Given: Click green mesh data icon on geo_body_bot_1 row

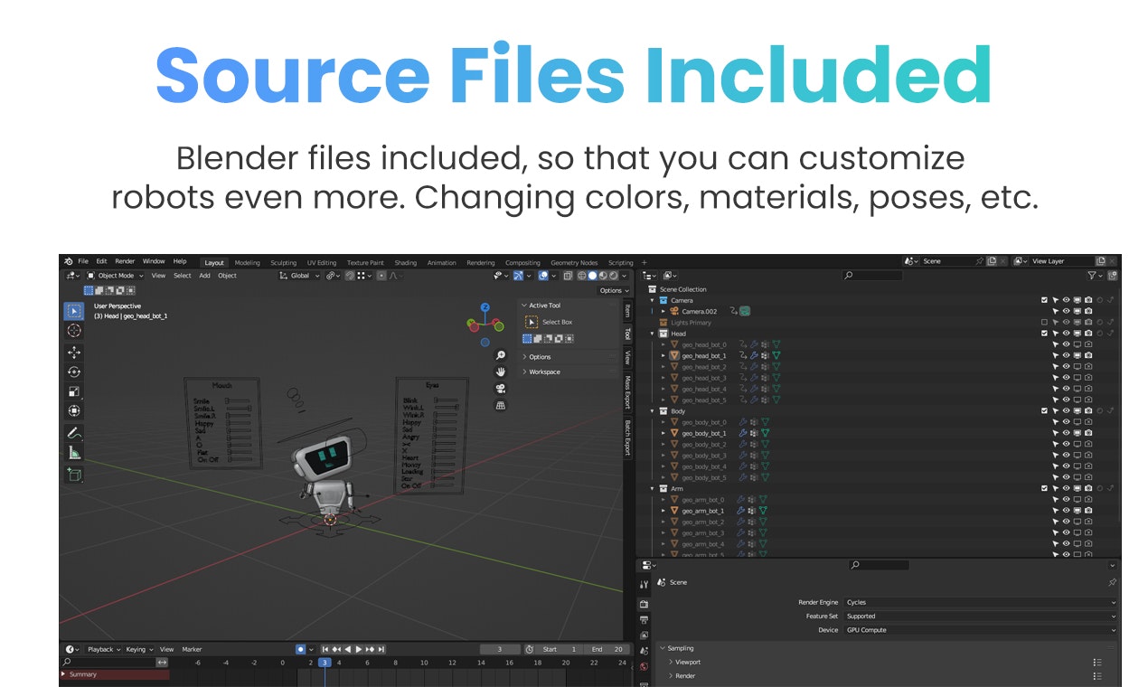Looking at the screenshot, I should click(x=765, y=433).
